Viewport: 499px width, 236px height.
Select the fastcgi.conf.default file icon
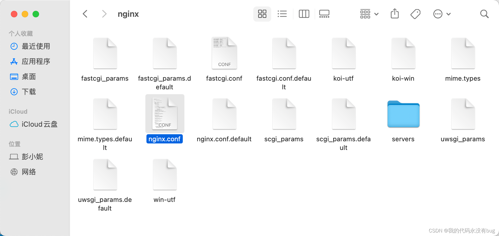point(284,53)
